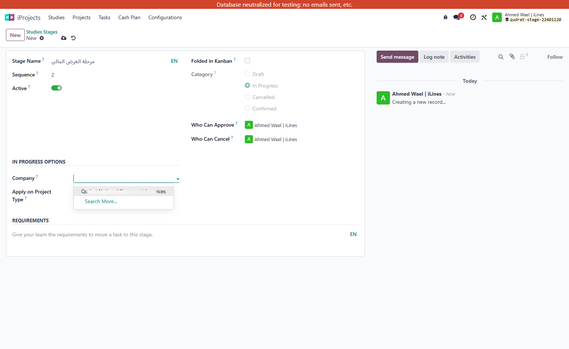Click EN translate button for Stage Name
569x349 pixels.
coord(174,61)
